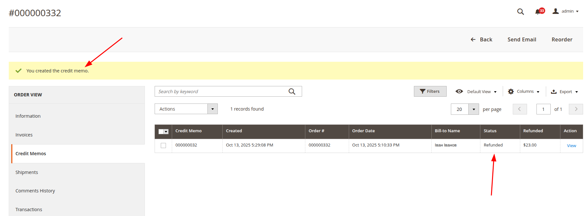
Task: Open the per page count dropdown arrow
Action: click(x=474, y=109)
